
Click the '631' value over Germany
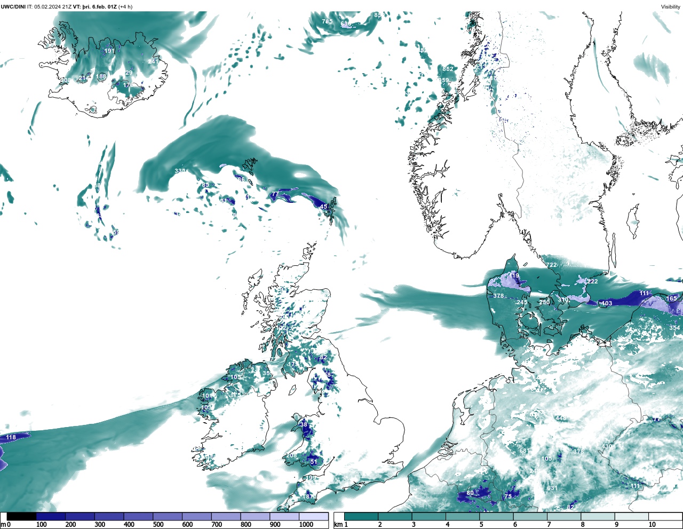pyautogui.click(x=552, y=488)
